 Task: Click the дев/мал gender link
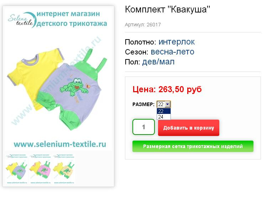[x=158, y=62]
